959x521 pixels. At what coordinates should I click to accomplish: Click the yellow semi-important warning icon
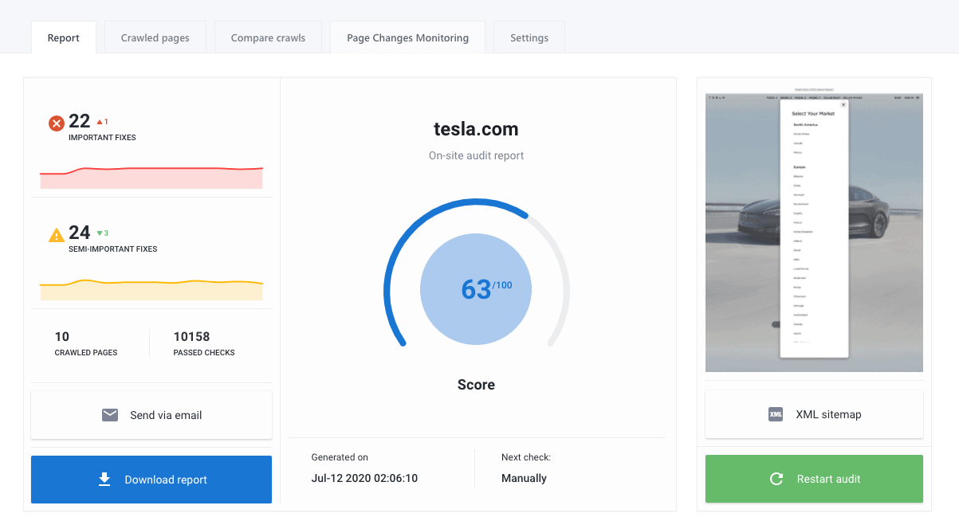click(x=57, y=235)
